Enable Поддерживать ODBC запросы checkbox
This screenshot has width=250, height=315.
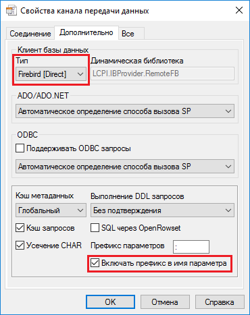click(20, 148)
